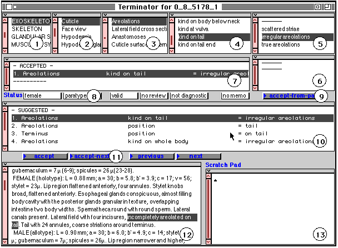The image size is (338, 248).
Task: Select EXOSKELETON in the first list
Action: (x=31, y=21)
